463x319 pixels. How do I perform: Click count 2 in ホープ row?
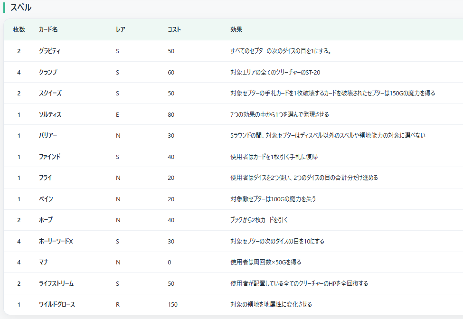click(x=19, y=220)
